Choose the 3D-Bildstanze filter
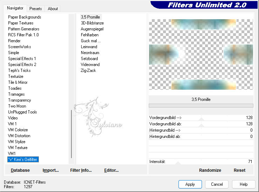 pyautogui.click(x=92, y=23)
